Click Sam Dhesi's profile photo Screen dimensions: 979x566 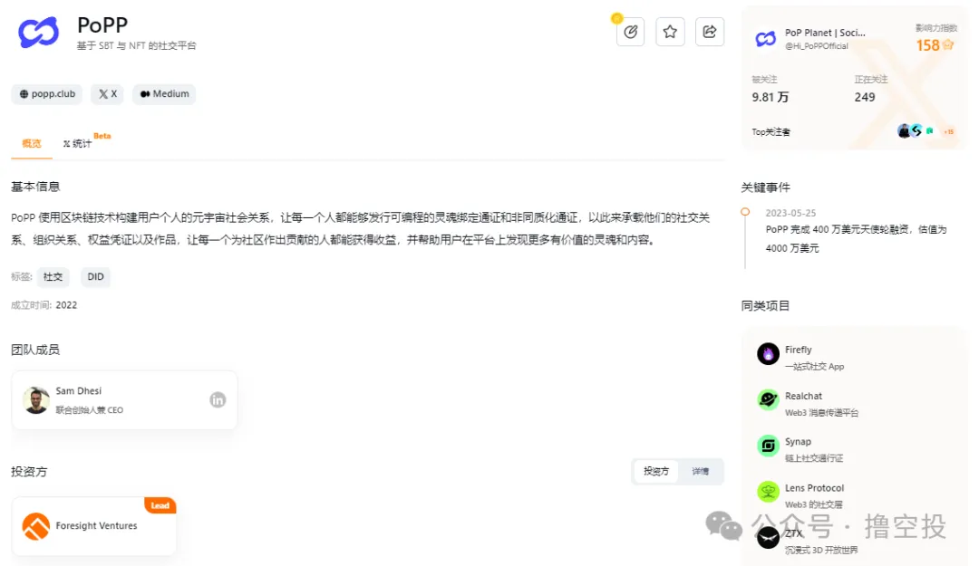tap(36, 400)
